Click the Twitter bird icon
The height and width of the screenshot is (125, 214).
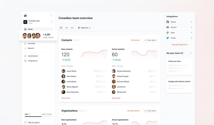[168, 38]
